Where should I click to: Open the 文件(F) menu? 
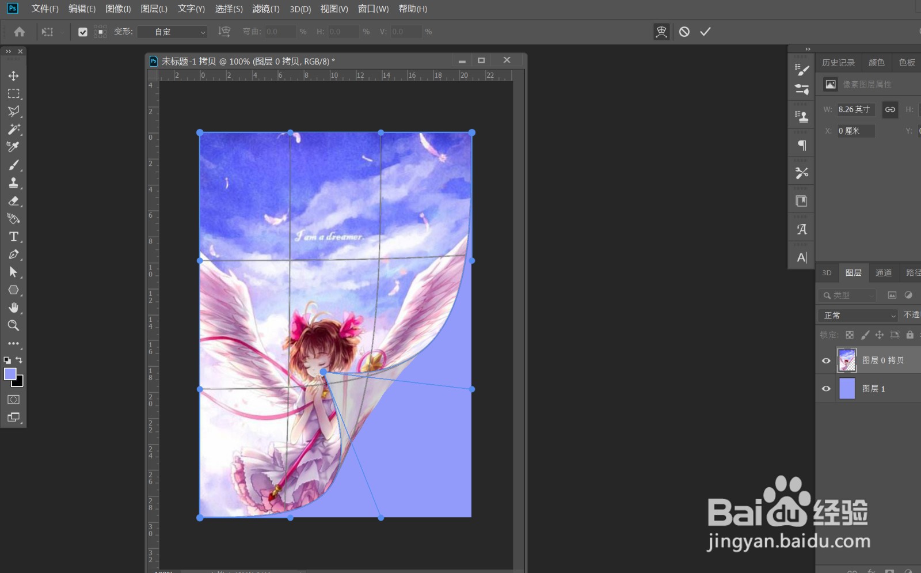45,9
